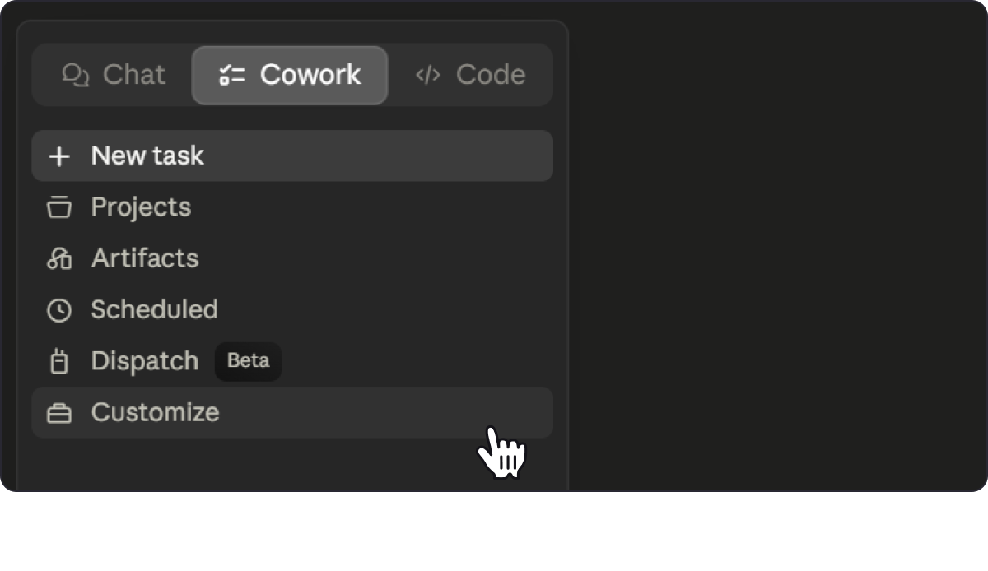
Task: Click the code brackets icon
Action: point(428,75)
